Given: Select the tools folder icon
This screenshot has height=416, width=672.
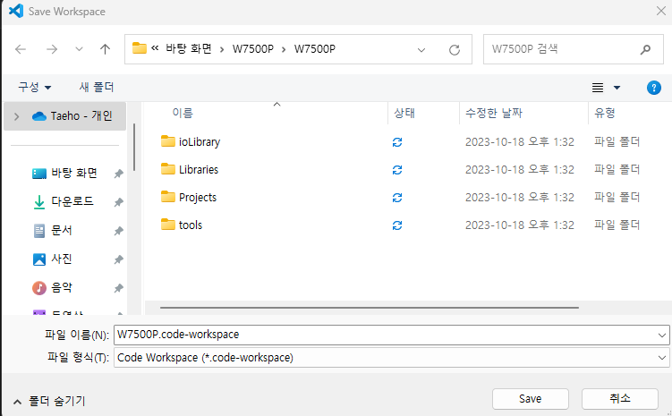Looking at the screenshot, I should (x=168, y=224).
